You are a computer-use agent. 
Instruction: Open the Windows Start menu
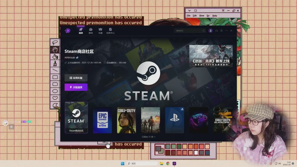tap(123, 163)
